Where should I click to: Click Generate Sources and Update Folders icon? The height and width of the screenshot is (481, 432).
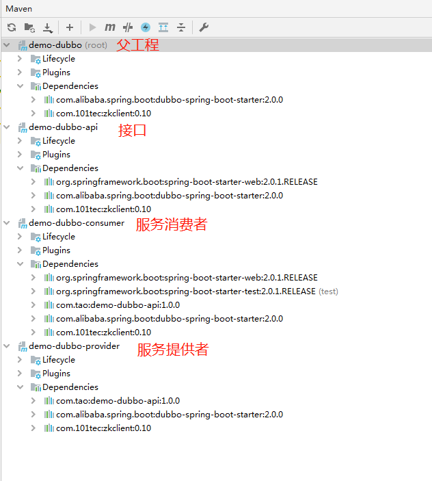pos(29,27)
